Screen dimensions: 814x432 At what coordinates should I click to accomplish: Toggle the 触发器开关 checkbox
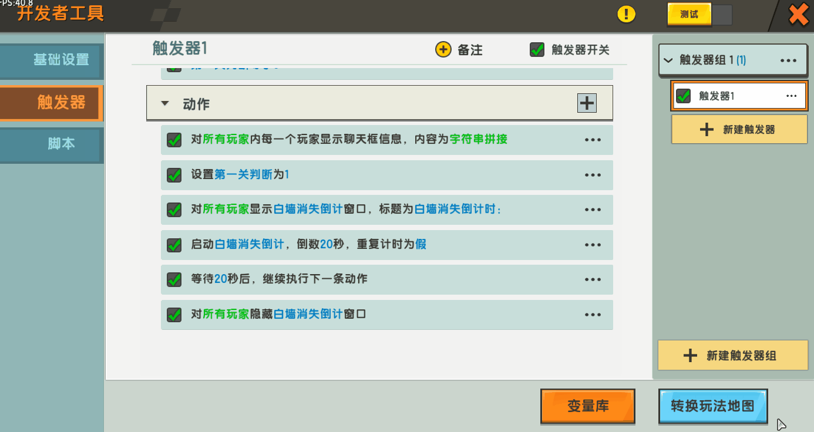[537, 50]
